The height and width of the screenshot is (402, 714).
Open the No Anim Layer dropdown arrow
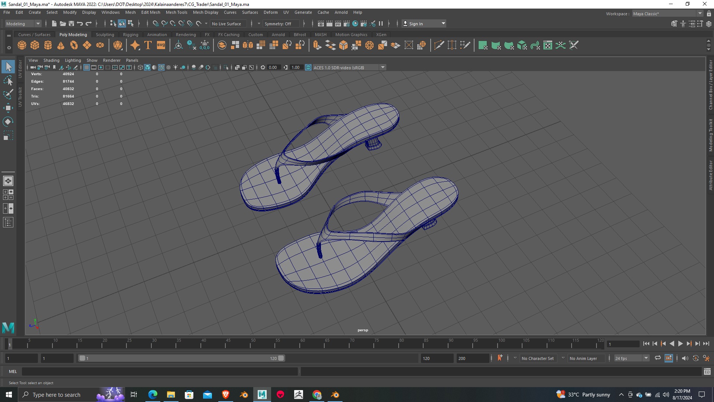click(x=563, y=358)
